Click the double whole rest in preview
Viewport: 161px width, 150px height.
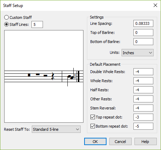[x=29, y=75]
